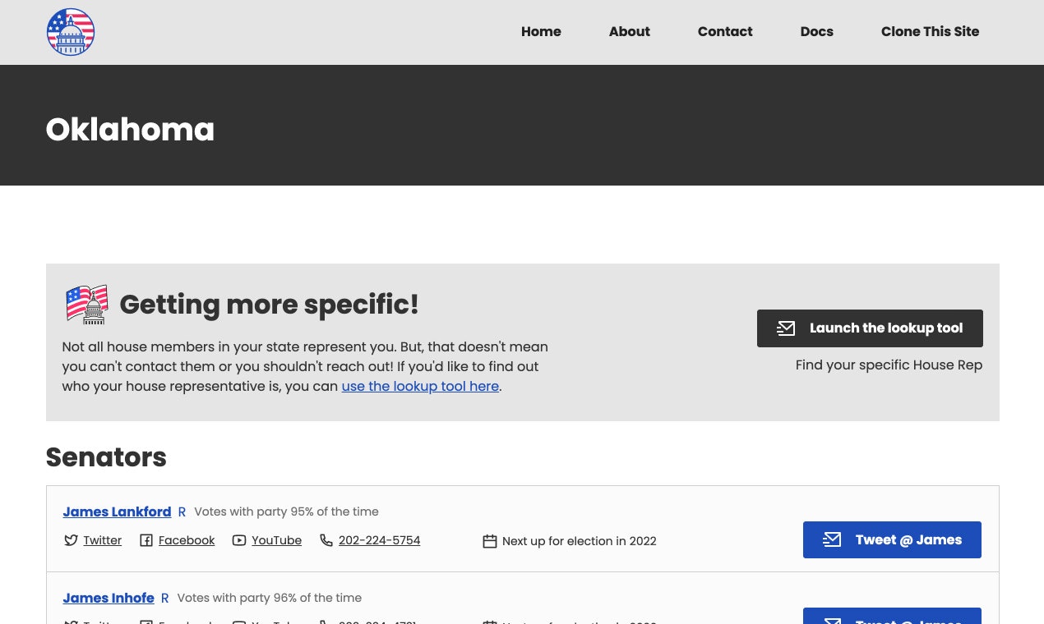Click the Launch the lookup tool button
This screenshot has height=624, width=1044.
pyautogui.click(x=870, y=328)
